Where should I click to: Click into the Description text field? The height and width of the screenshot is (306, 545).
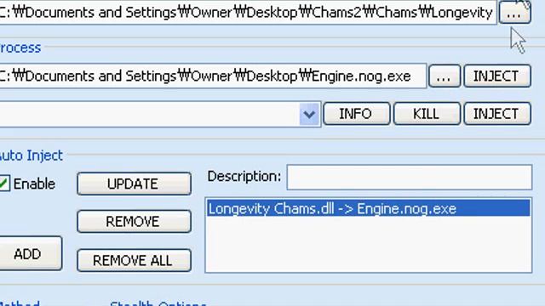pyautogui.click(x=409, y=178)
